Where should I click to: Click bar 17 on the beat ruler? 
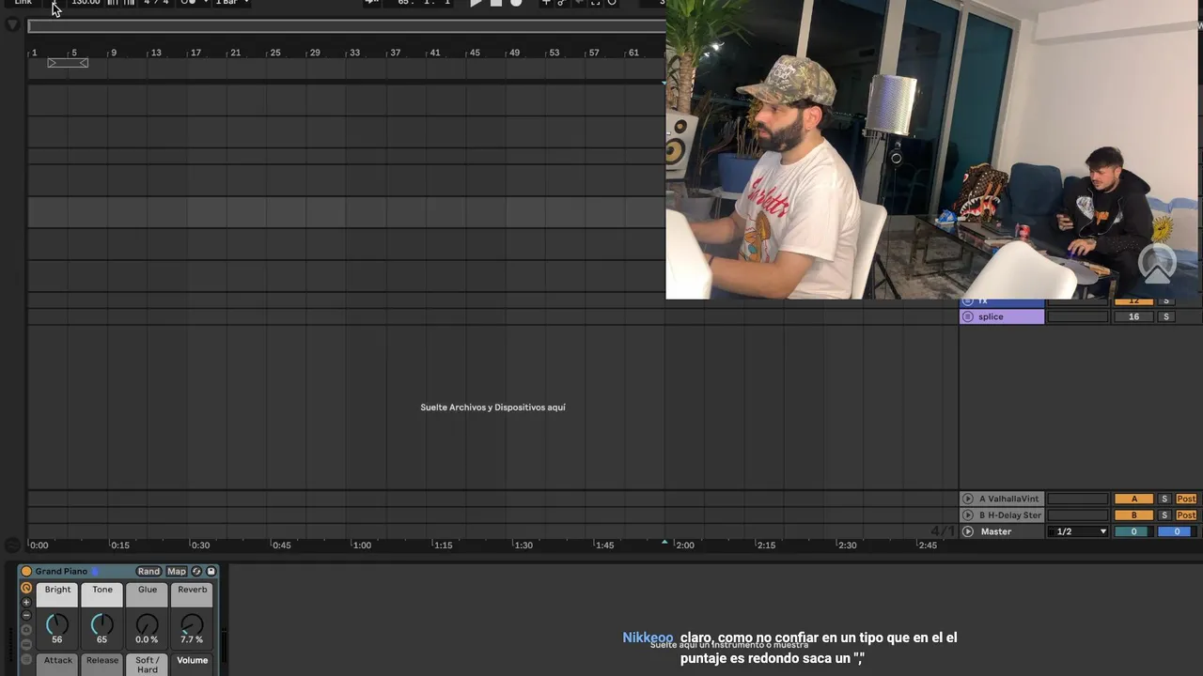(x=195, y=53)
